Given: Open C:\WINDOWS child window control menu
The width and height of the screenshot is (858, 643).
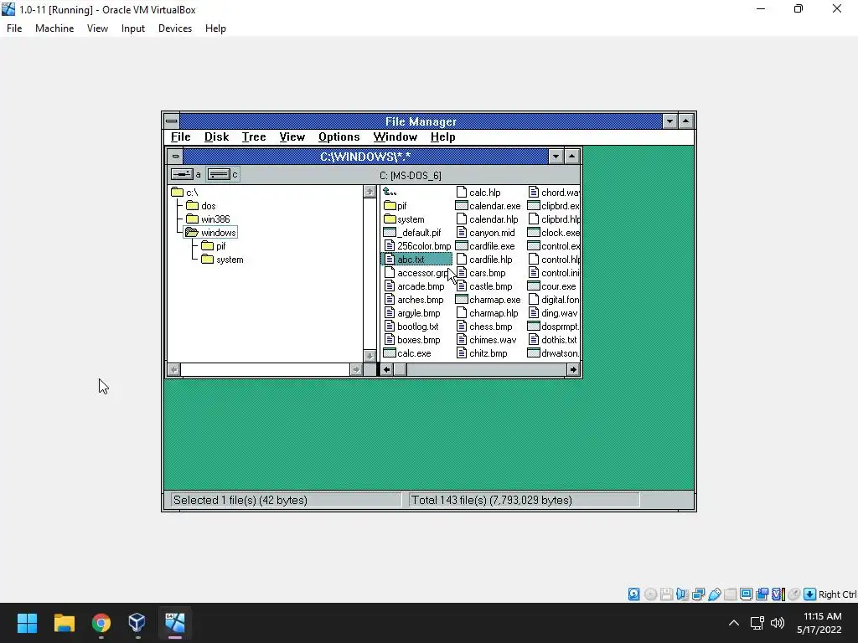Looking at the screenshot, I should coord(175,157).
